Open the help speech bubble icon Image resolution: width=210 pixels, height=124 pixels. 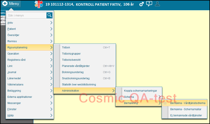coord(149,4)
